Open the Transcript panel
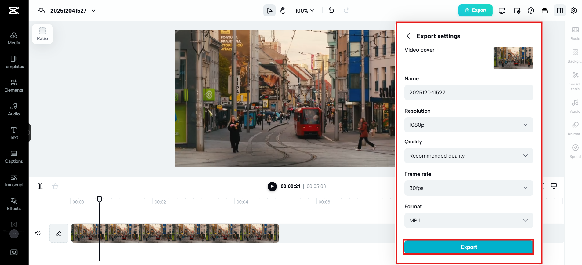Viewport: 582px width, 265px height. coord(14,180)
